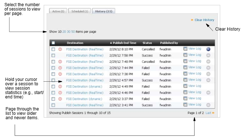Click the error icon on the 7:44 PM session
The height and width of the screenshot is (140, 245).
coord(60,68)
